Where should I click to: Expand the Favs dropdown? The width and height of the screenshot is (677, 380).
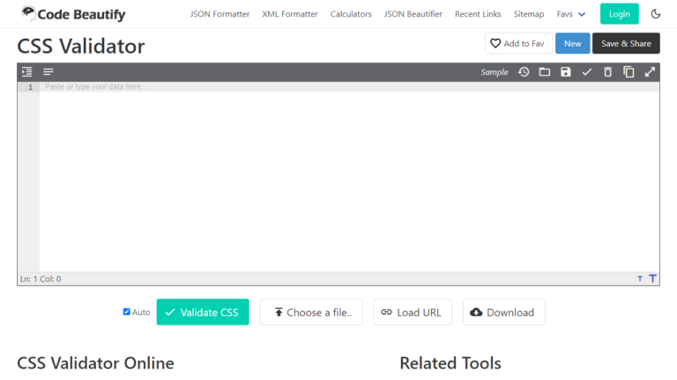(571, 14)
